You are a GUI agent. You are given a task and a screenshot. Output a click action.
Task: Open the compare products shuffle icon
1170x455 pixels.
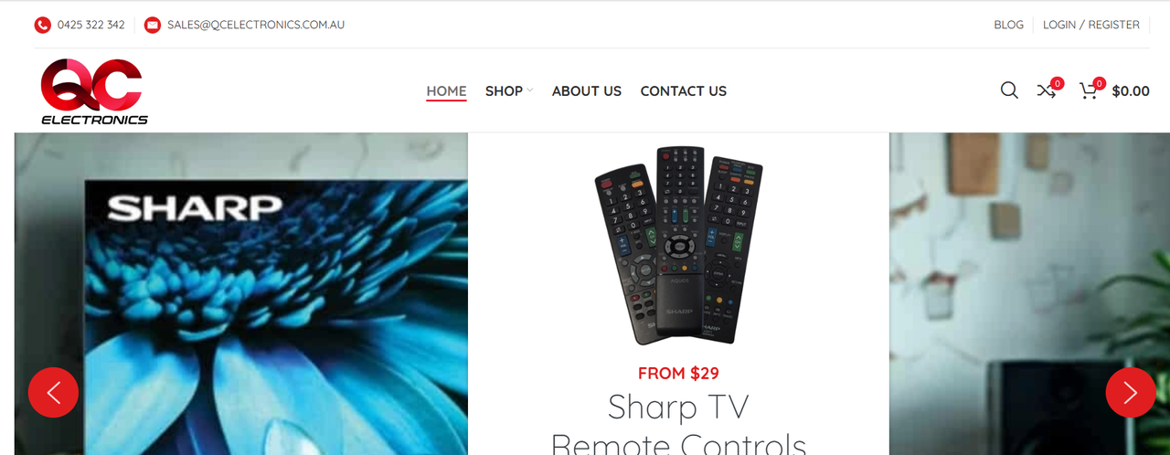[x=1047, y=90]
